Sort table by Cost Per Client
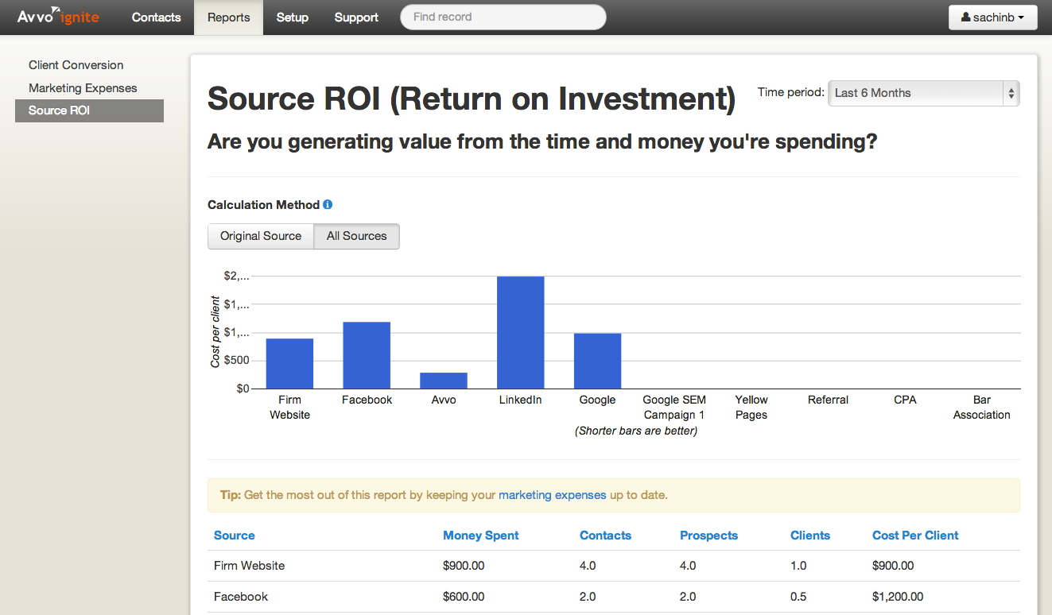1052x615 pixels. (x=915, y=536)
